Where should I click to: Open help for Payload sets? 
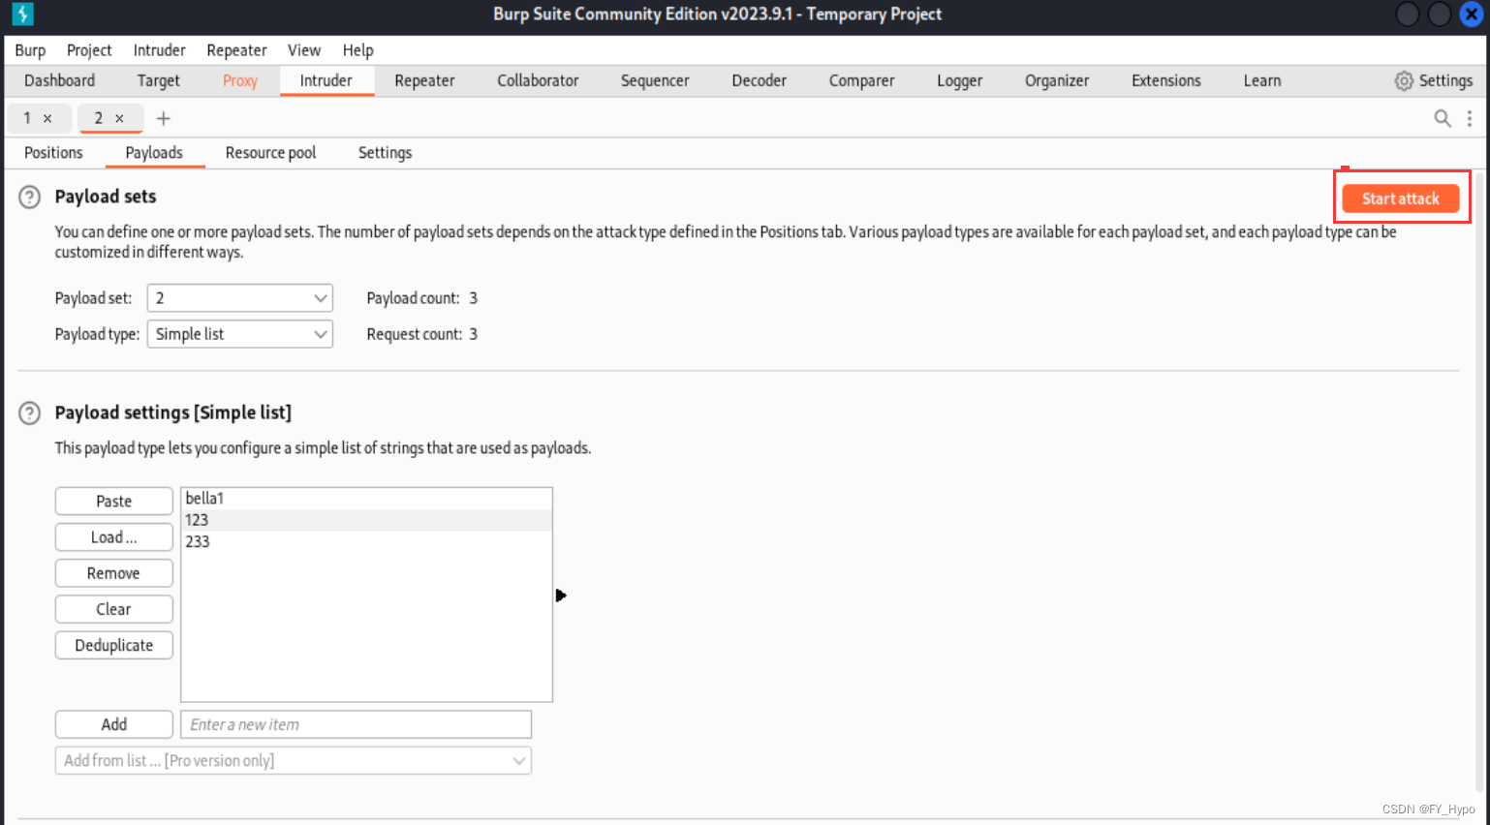click(x=30, y=198)
